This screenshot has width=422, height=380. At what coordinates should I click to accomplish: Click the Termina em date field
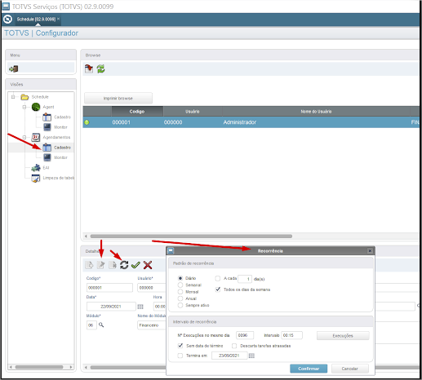pos(229,356)
